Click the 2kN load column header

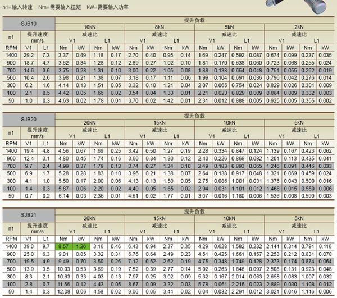pyautogui.click(x=298, y=27)
